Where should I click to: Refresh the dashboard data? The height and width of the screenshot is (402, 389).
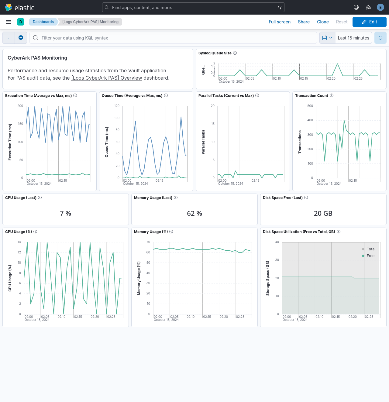[x=380, y=37]
